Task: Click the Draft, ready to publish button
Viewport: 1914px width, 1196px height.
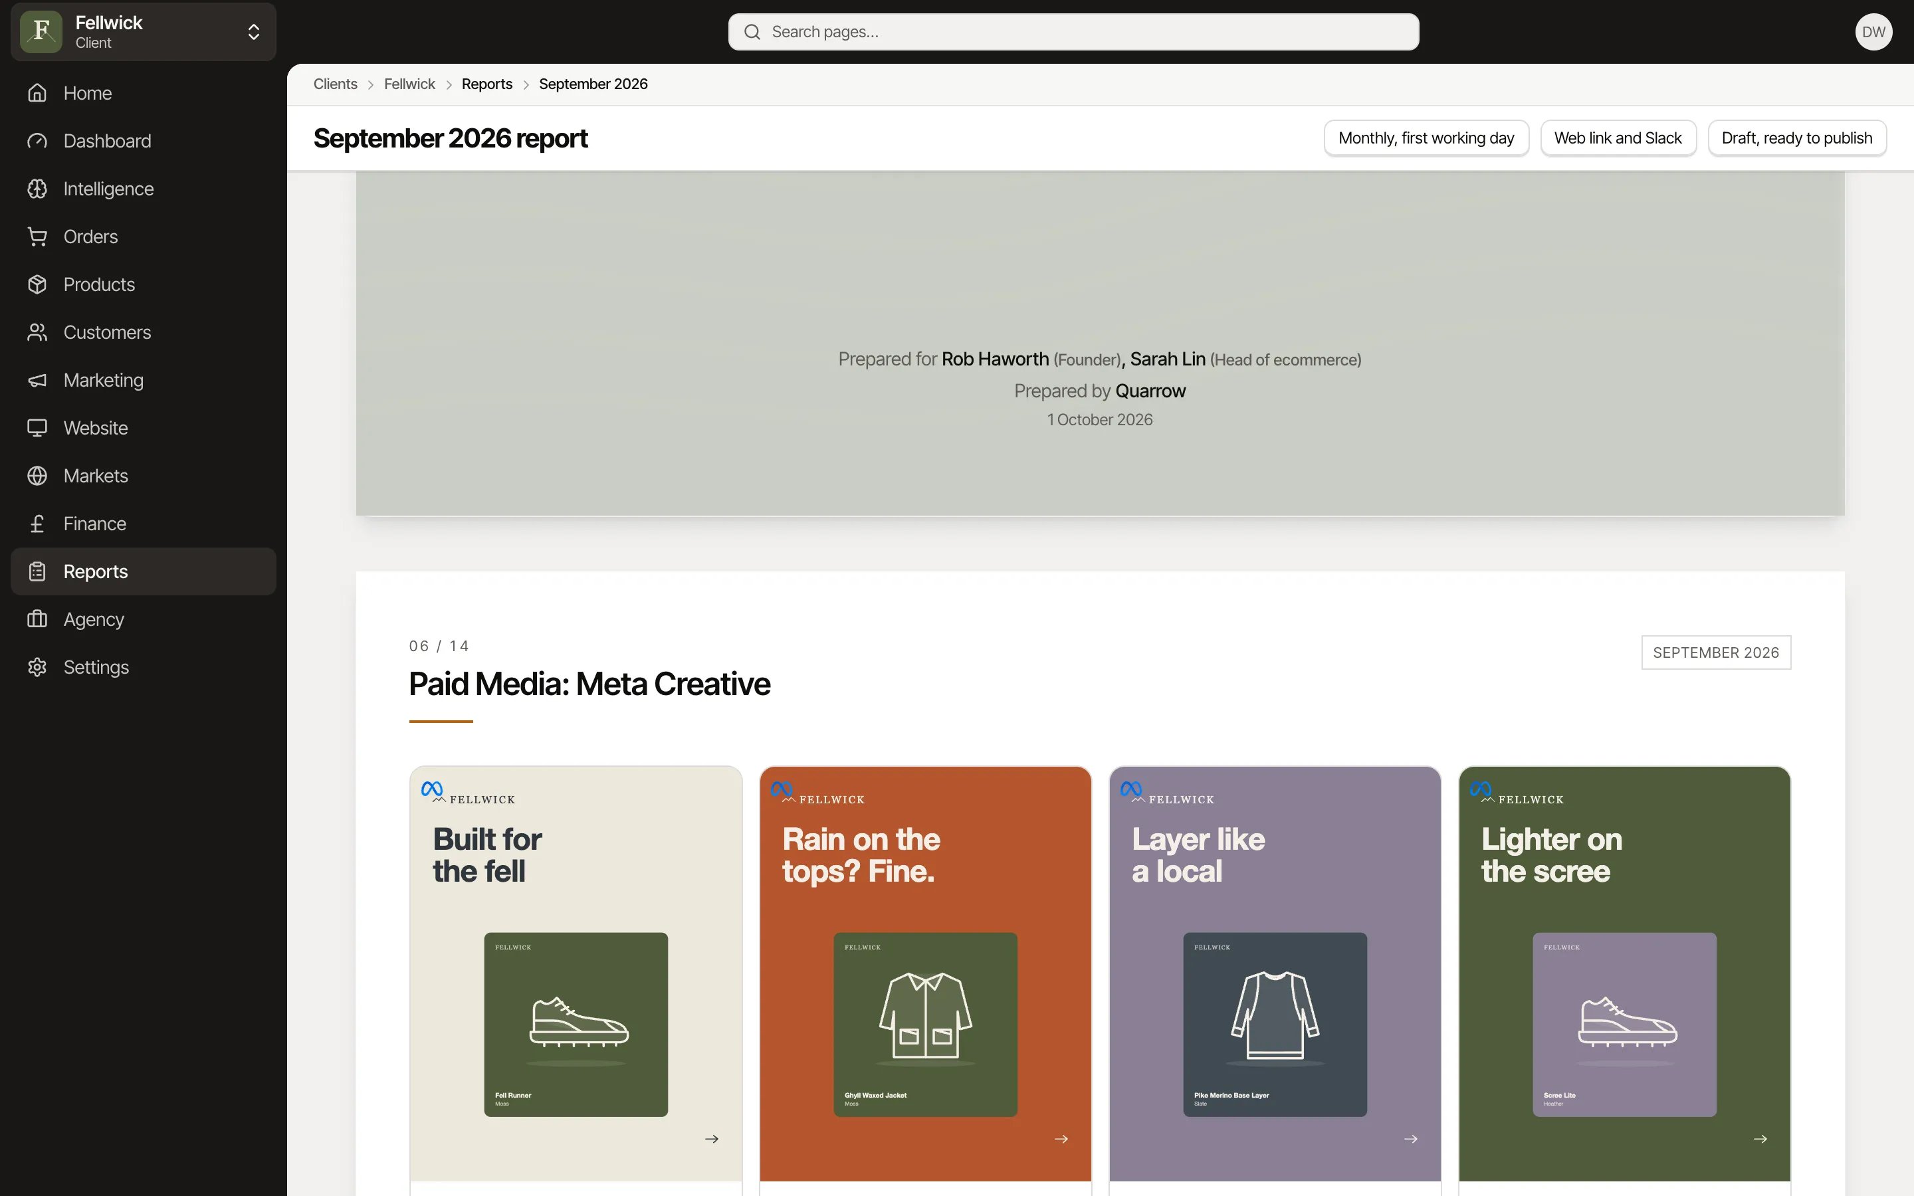Action: point(1797,138)
